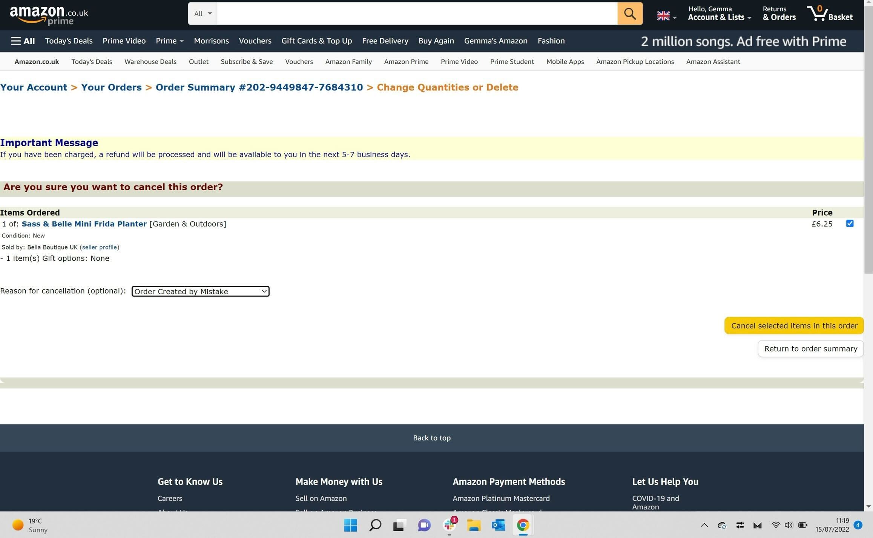
Task: Open File Explorer folder icon
Action: point(474,525)
